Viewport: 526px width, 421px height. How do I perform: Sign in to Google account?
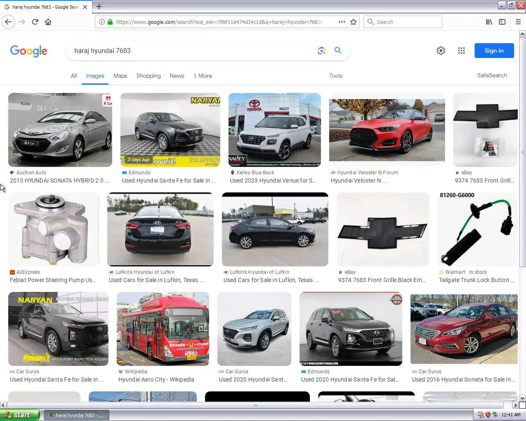[x=494, y=51]
